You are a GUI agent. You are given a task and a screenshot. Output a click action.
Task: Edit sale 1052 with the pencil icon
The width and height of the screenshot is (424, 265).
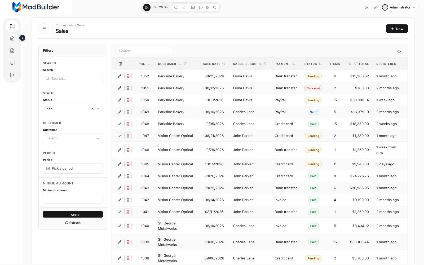tap(120, 76)
